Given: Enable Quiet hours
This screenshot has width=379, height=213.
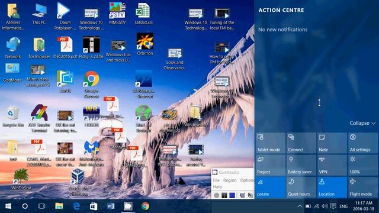Looking at the screenshot, I should point(301,188).
